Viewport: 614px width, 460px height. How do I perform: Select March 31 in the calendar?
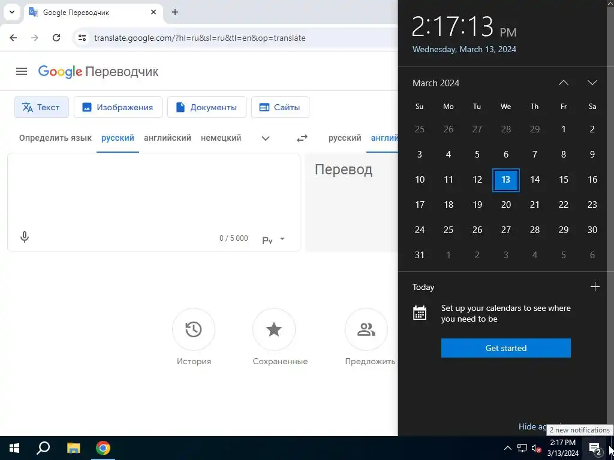click(x=419, y=255)
